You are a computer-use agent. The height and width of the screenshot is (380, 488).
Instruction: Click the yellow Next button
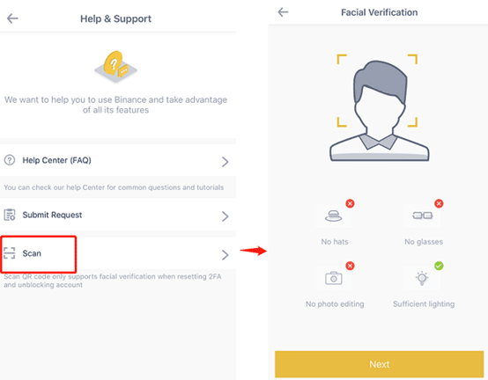(x=379, y=364)
